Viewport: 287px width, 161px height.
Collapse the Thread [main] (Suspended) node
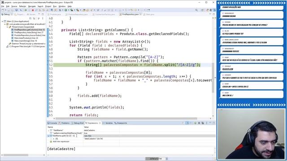(x=8, y=27)
